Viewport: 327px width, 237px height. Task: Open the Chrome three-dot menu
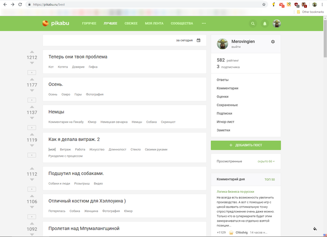pyautogui.click(x=322, y=4)
